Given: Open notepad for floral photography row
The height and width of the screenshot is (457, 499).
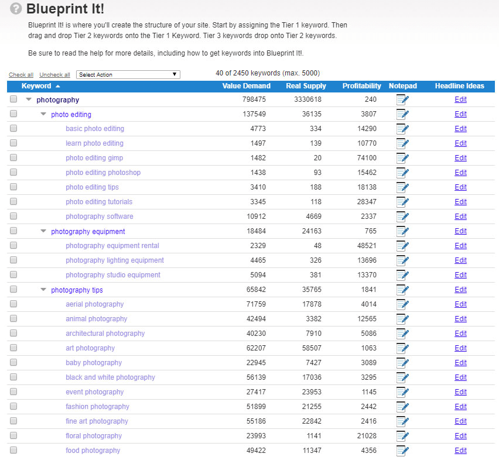Looking at the screenshot, I should point(402,437).
